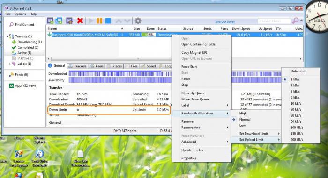
Task: Sort by the Size column header
Action: (137, 29)
